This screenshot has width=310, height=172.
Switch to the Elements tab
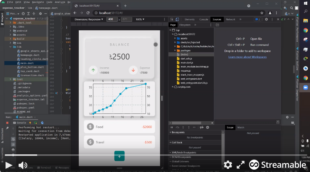190,19
